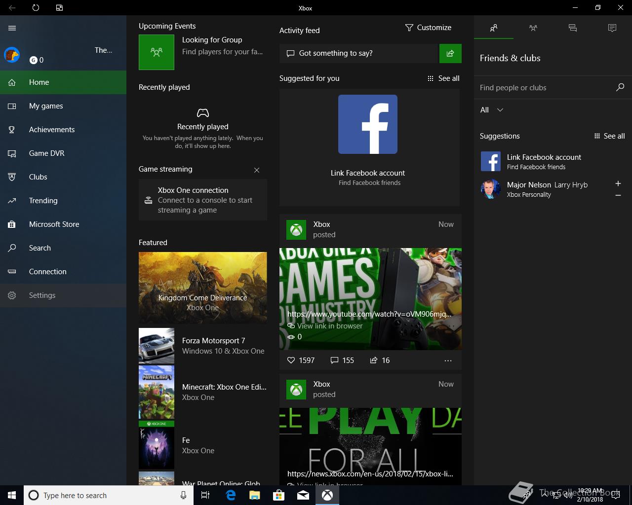Image resolution: width=632 pixels, height=505 pixels.
Task: Launch Microsoft Edge from the taskbar
Action: pyautogui.click(x=230, y=495)
